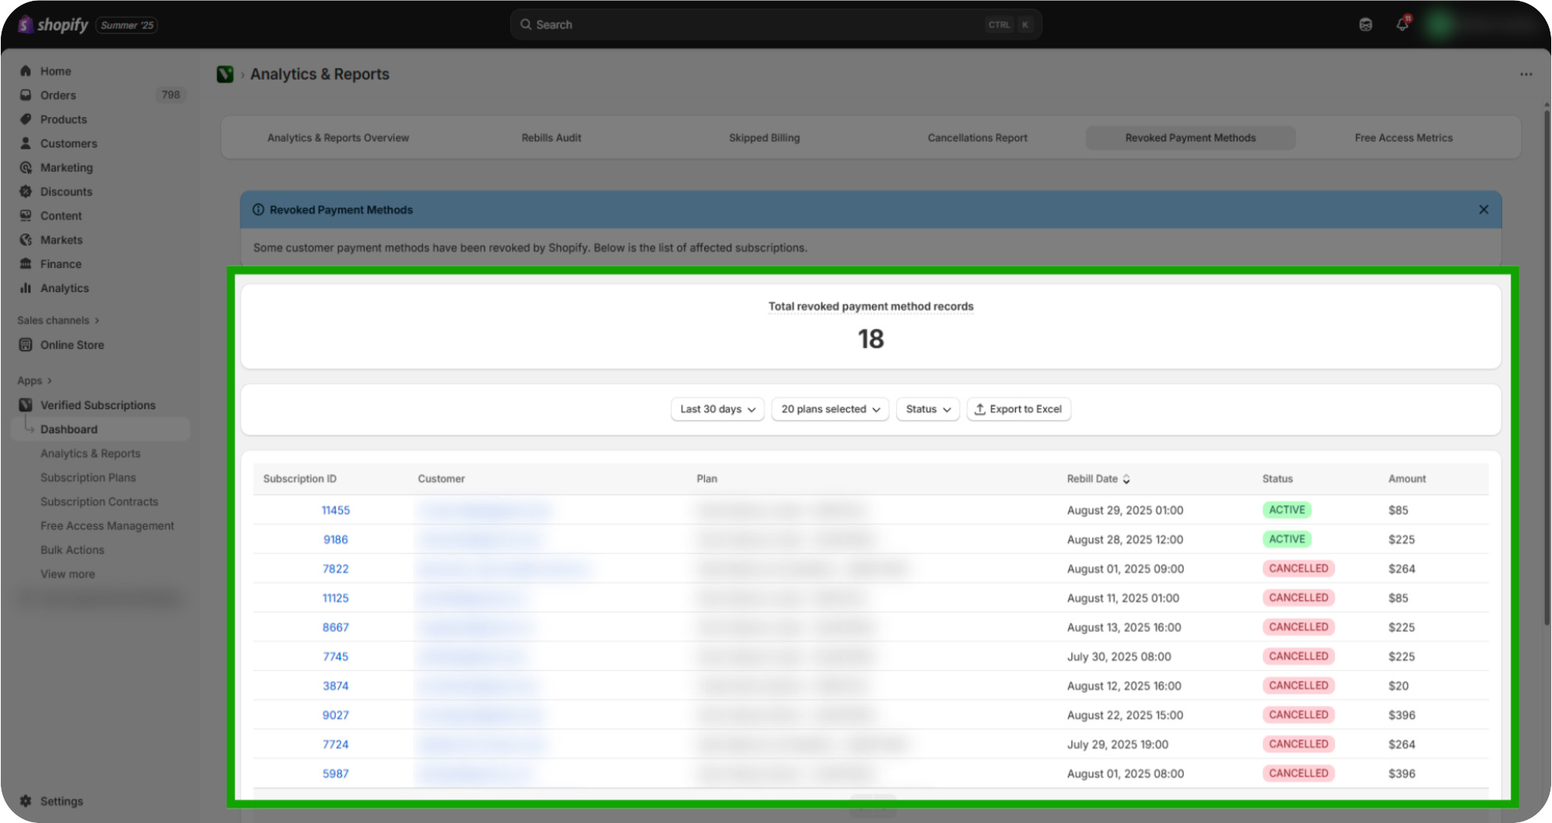Open the three-dots more menu
The height and width of the screenshot is (823, 1552).
1525,74
